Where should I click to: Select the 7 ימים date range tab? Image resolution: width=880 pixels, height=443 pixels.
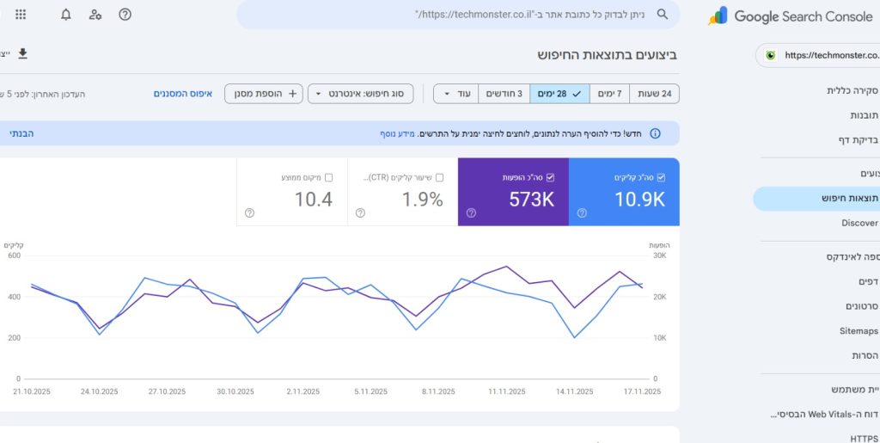(609, 94)
